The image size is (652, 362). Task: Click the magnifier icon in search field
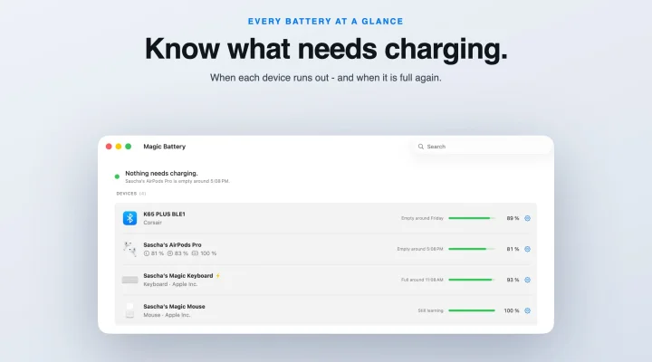(421, 147)
